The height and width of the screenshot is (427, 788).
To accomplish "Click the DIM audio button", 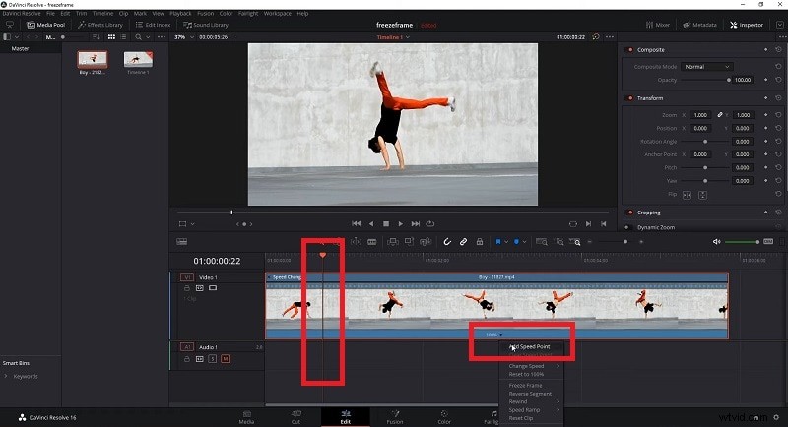I will click(x=768, y=241).
